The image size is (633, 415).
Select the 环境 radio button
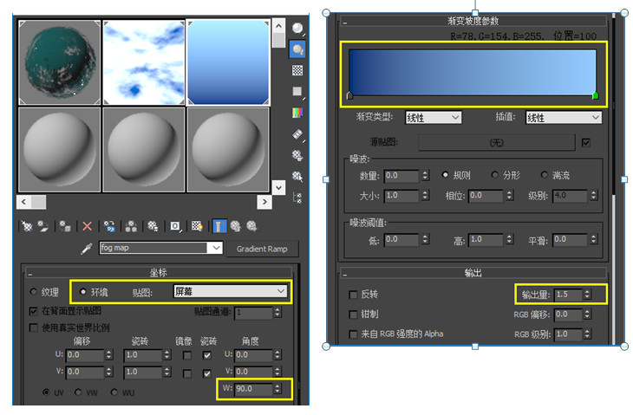[83, 292]
